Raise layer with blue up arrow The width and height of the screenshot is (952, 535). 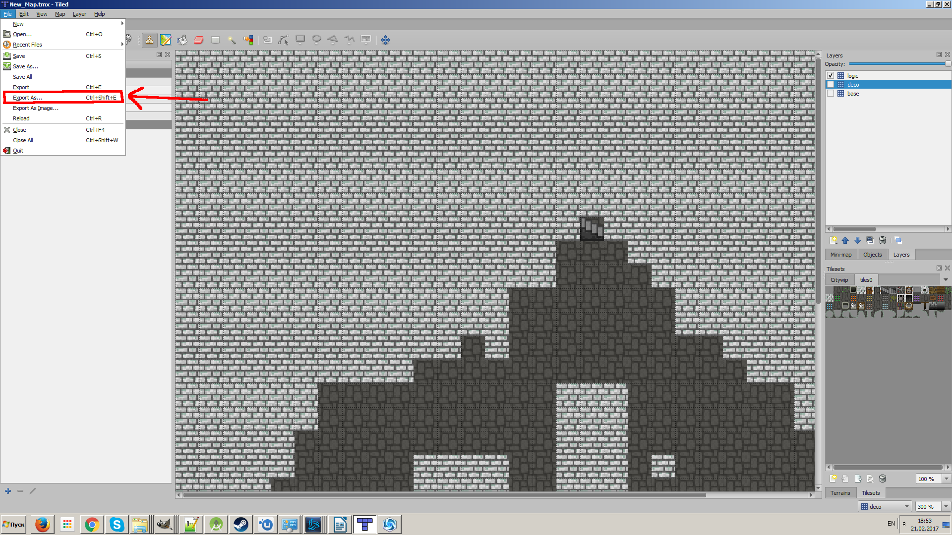845,240
